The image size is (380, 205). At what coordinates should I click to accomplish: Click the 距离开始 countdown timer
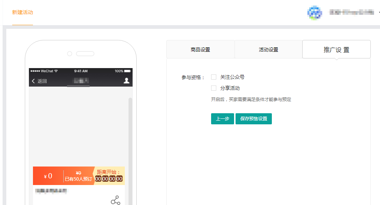[109, 179]
